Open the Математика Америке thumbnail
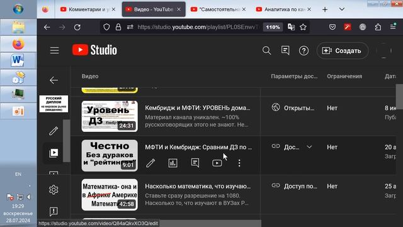 (x=110, y=195)
